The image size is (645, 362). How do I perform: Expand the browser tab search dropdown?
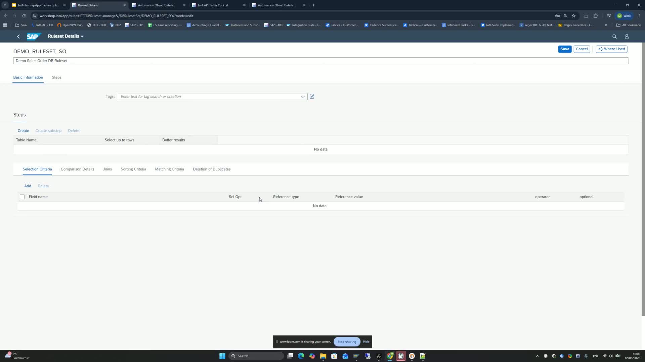point(5,5)
